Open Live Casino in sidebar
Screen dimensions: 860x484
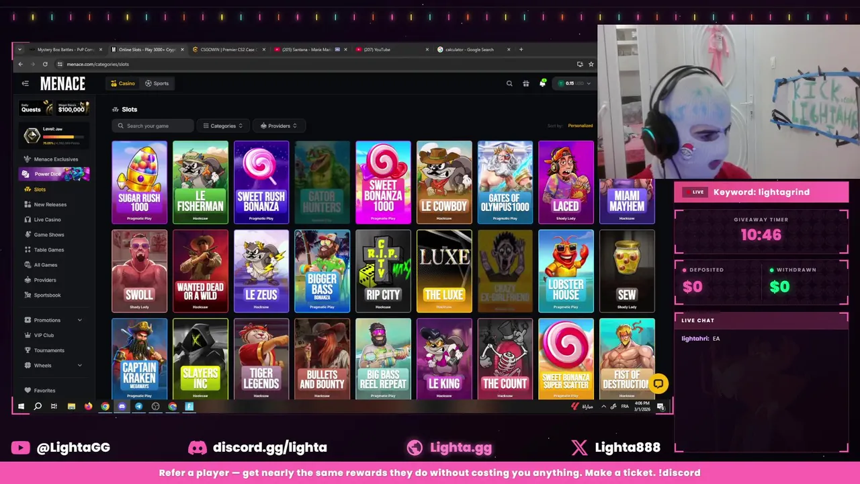43,220
